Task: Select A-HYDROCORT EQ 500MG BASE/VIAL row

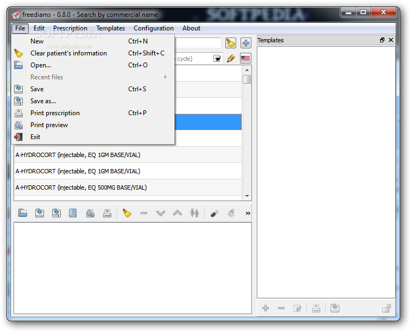Action: click(128, 187)
